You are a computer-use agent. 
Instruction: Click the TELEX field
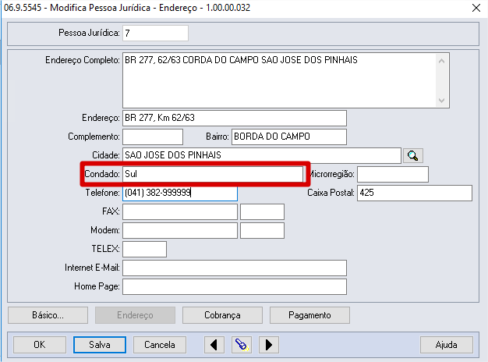(144, 249)
